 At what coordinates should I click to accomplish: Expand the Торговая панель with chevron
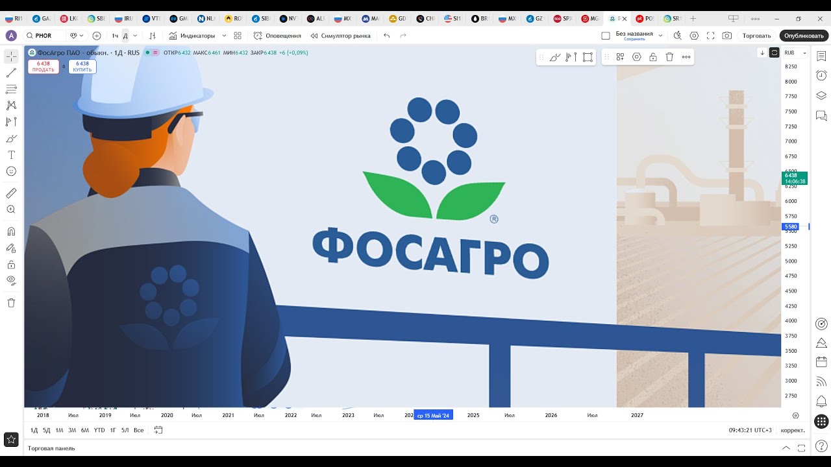tap(786, 448)
